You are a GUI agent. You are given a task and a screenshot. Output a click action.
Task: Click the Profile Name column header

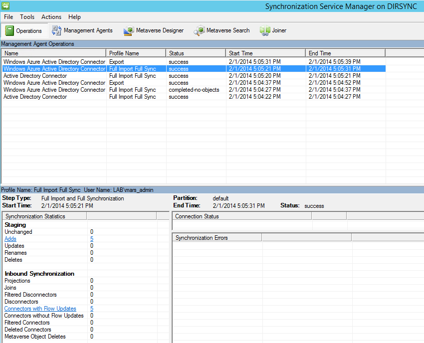[x=136, y=53]
